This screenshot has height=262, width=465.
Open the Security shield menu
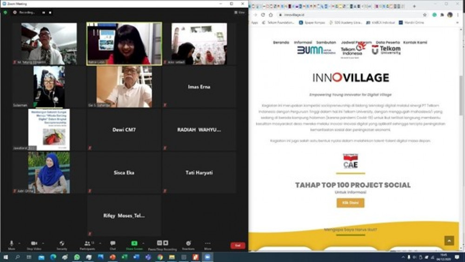click(x=62, y=245)
